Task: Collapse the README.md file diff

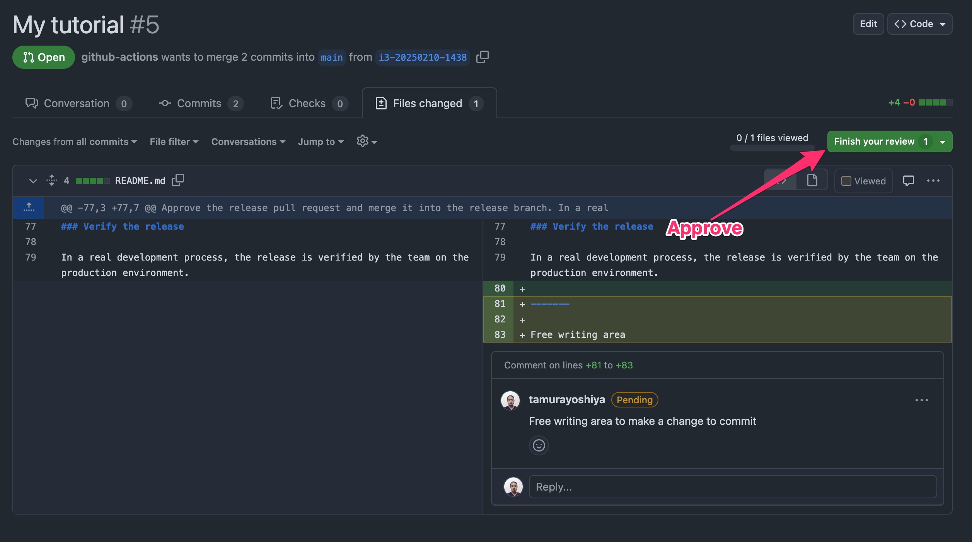Action: 33,181
